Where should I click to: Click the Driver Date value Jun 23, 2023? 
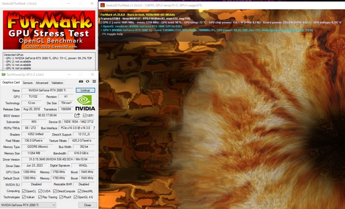tap(35, 166)
